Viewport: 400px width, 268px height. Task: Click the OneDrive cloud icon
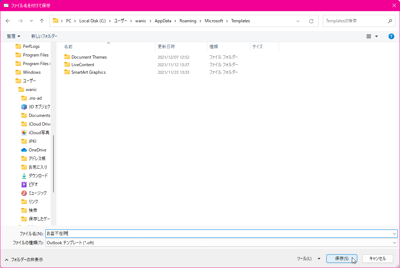pos(24,150)
